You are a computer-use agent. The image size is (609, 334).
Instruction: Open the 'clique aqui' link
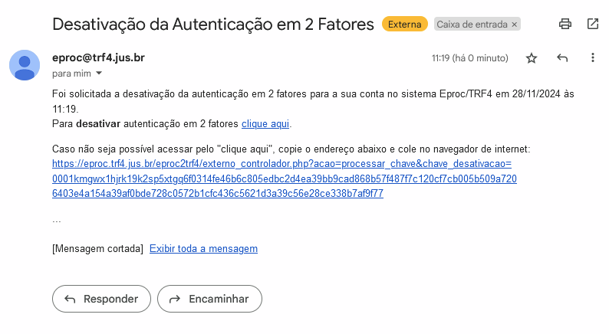(x=265, y=123)
